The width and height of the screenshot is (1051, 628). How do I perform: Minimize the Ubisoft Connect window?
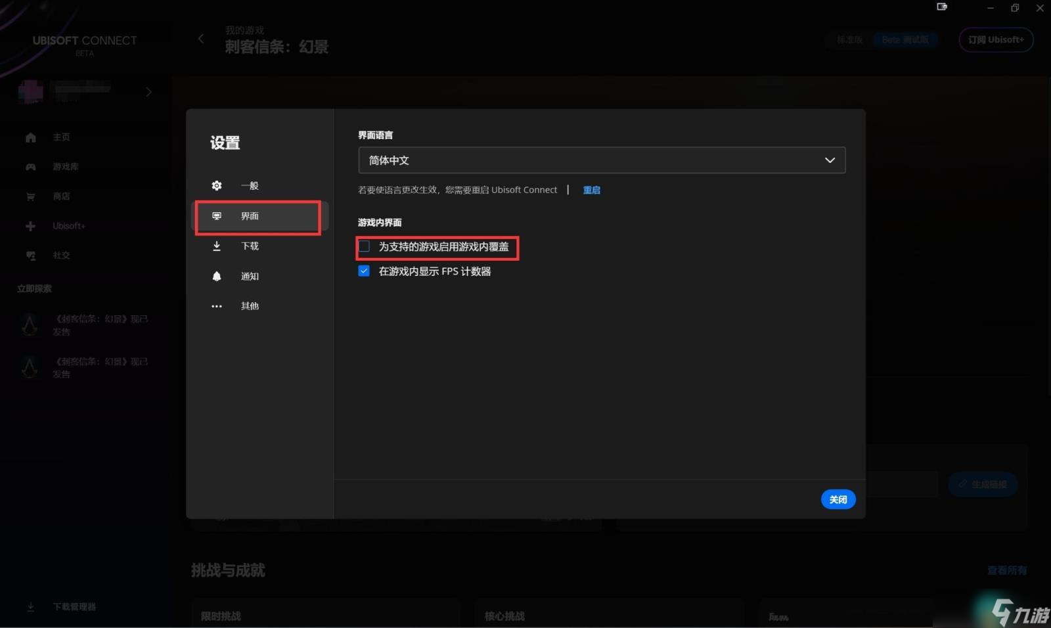991,8
